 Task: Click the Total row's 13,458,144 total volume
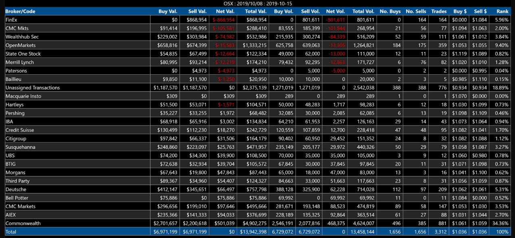tap(363, 232)
